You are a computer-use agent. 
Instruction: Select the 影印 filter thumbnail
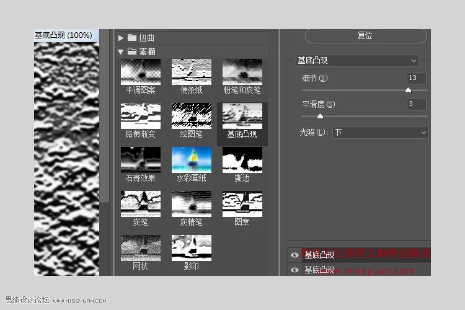pos(192,248)
